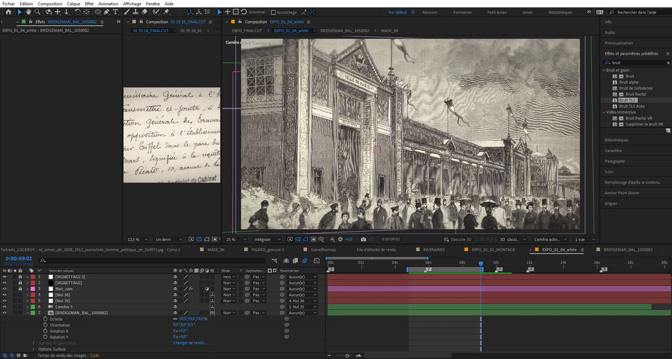Go to the Home screen icon
The width and height of the screenshot is (672, 359).
click(8, 12)
